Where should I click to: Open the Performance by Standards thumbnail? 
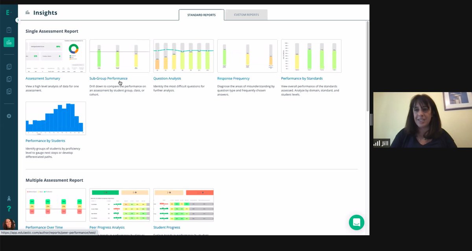pos(311,56)
